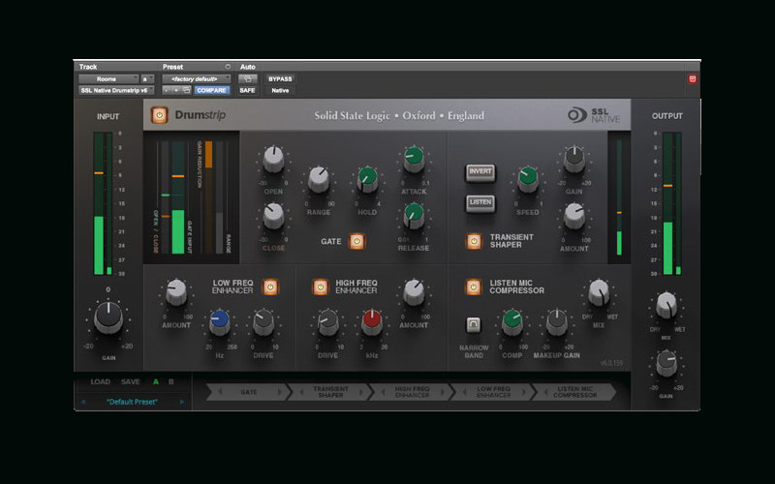Click the Native label button
Image resolution: width=775 pixels, height=484 pixels.
click(280, 90)
